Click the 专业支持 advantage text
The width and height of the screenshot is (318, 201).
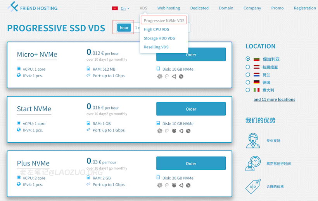[273, 141]
